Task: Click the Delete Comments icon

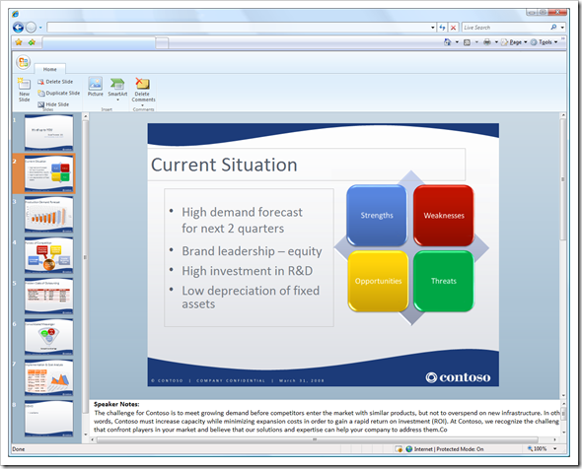Action: click(143, 84)
